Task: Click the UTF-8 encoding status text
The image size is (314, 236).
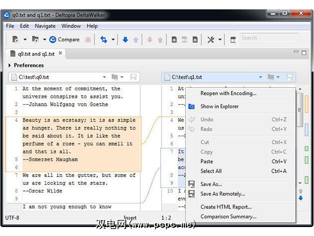Action: pyautogui.click(x=12, y=218)
